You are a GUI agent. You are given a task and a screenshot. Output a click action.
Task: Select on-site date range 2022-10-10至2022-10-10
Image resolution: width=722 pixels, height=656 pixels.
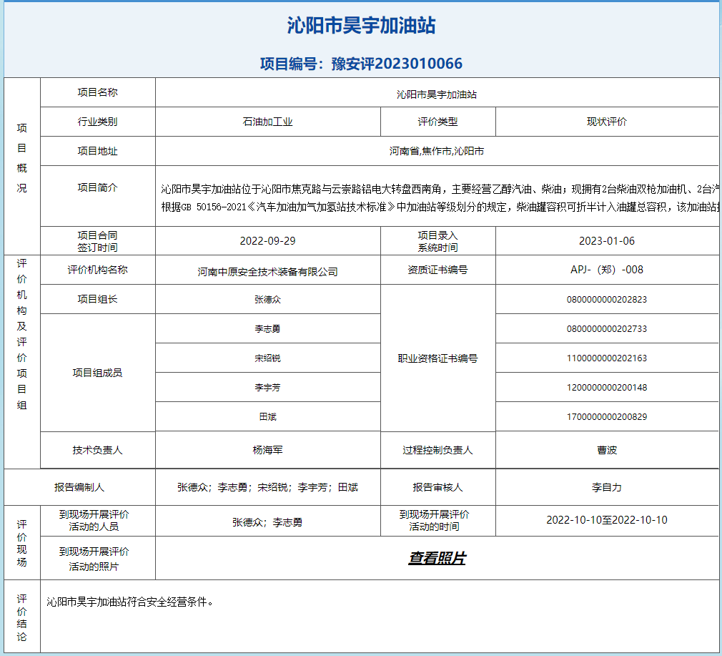click(607, 520)
